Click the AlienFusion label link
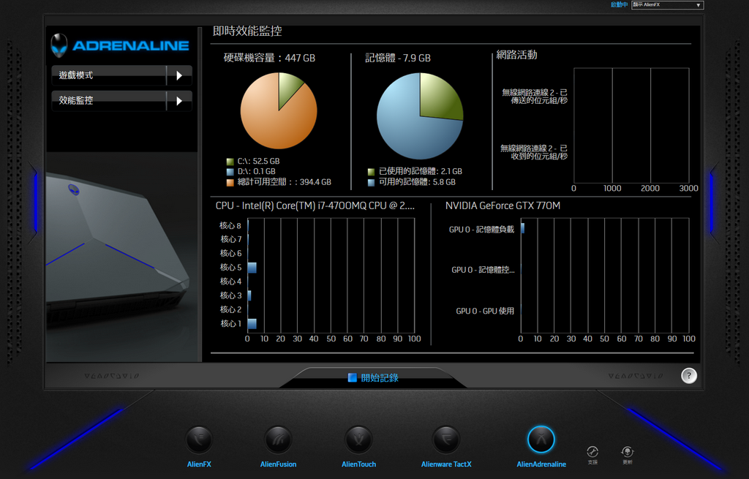This screenshot has height=479, width=749. [x=278, y=464]
